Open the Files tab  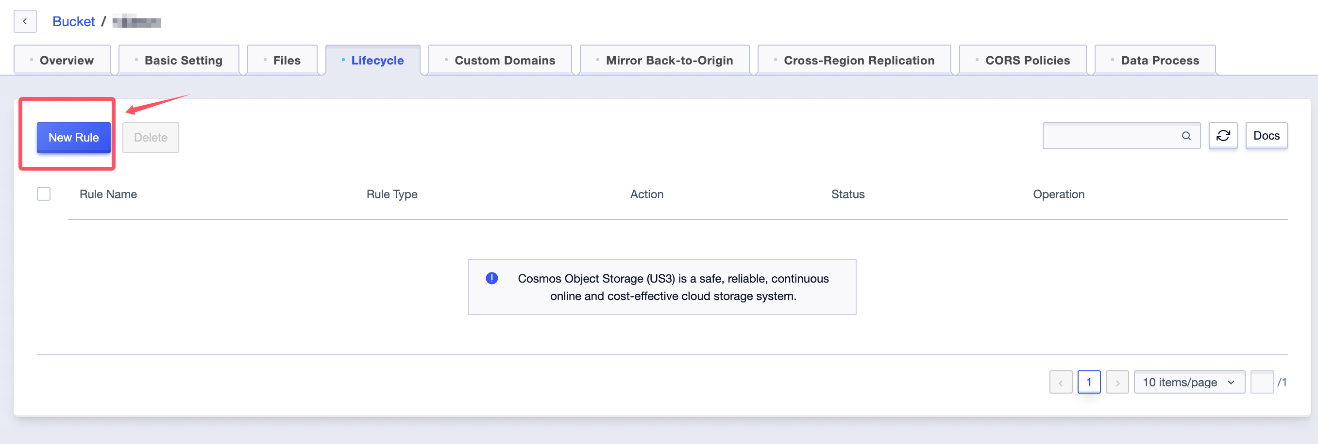tap(282, 60)
